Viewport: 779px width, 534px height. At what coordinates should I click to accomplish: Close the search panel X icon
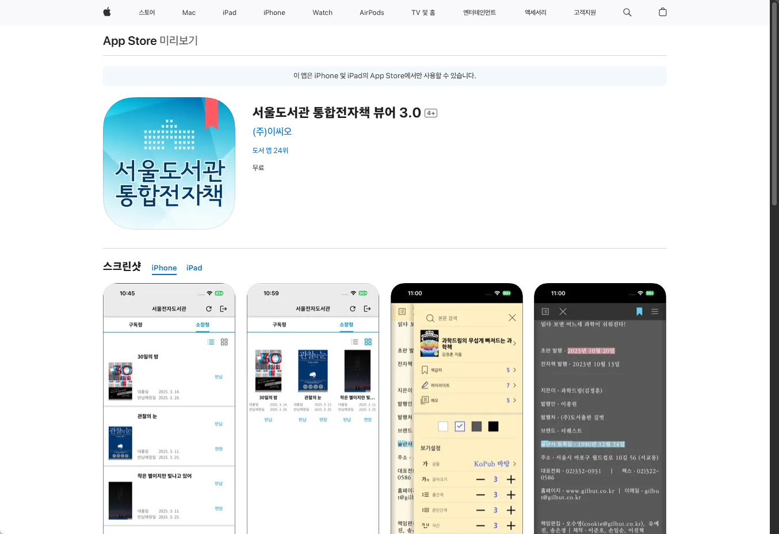(x=512, y=318)
